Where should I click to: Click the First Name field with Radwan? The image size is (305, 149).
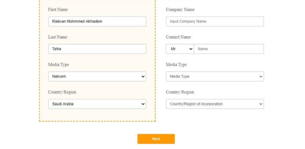tap(97, 21)
